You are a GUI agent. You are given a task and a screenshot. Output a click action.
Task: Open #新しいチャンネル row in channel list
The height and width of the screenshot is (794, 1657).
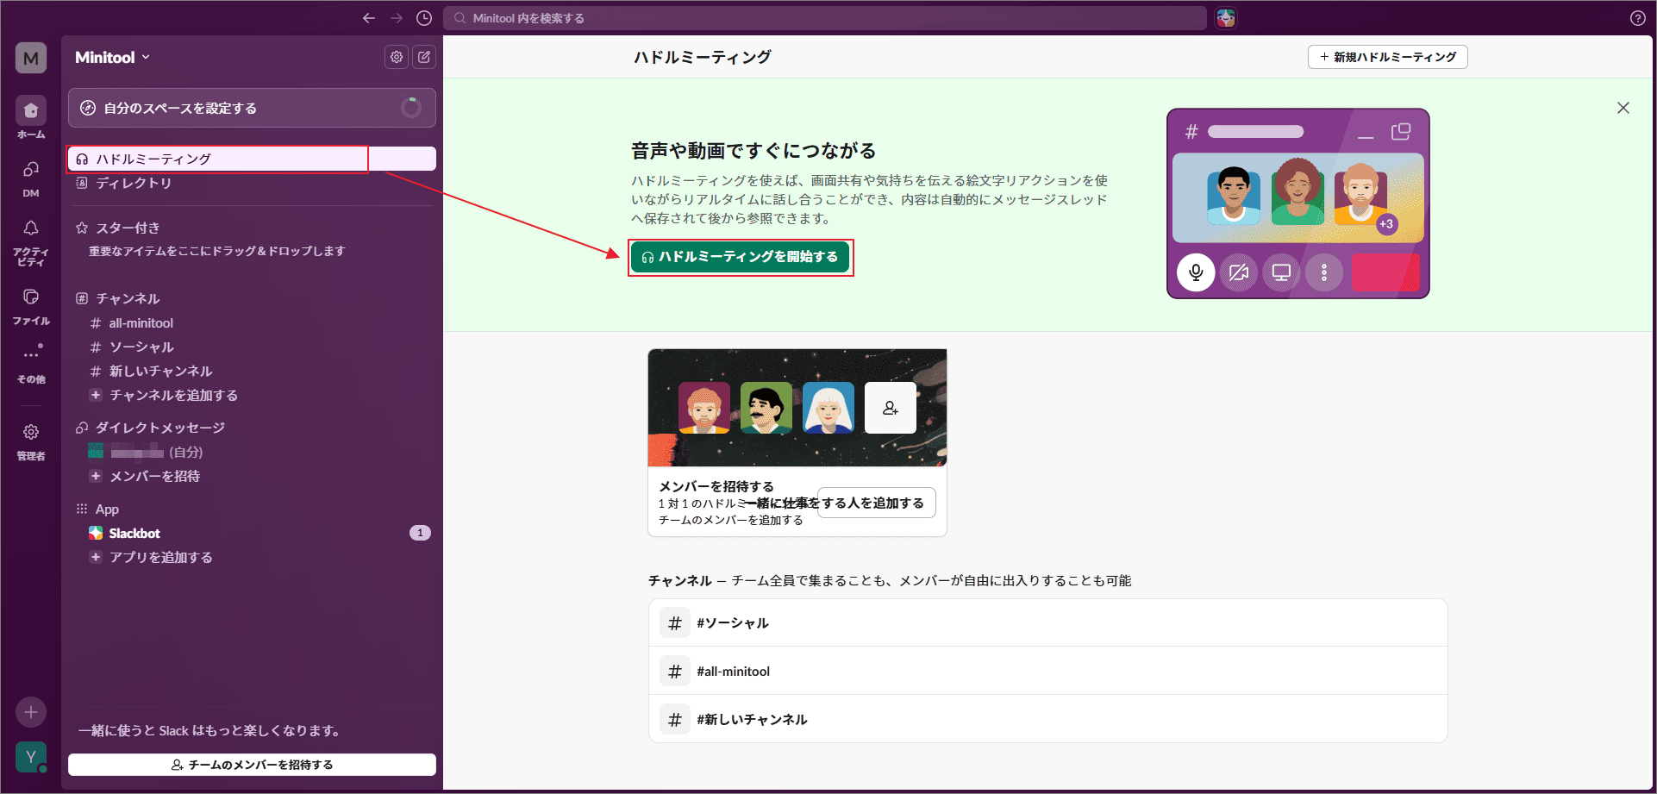point(1048,720)
